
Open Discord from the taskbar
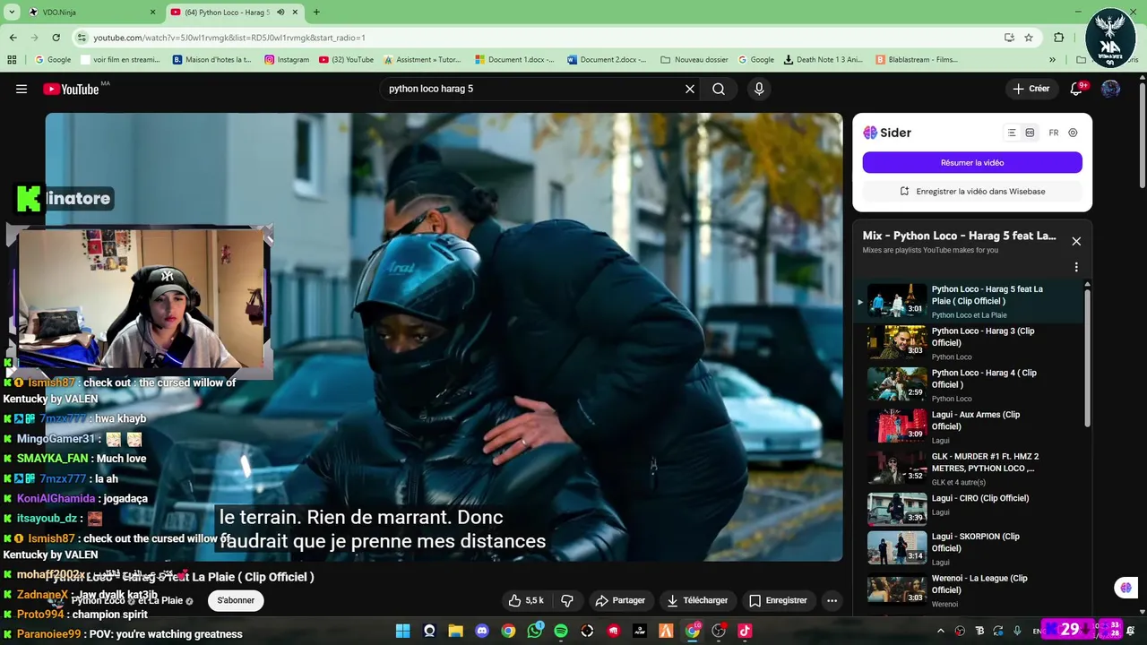[482, 631]
